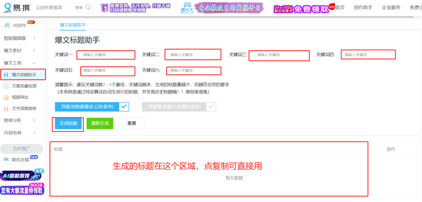Image resolution: width=422 pixels, height=202 pixels.
Task: Enable 我要爆 option checkbox
Action: pyautogui.click(x=211, y=107)
